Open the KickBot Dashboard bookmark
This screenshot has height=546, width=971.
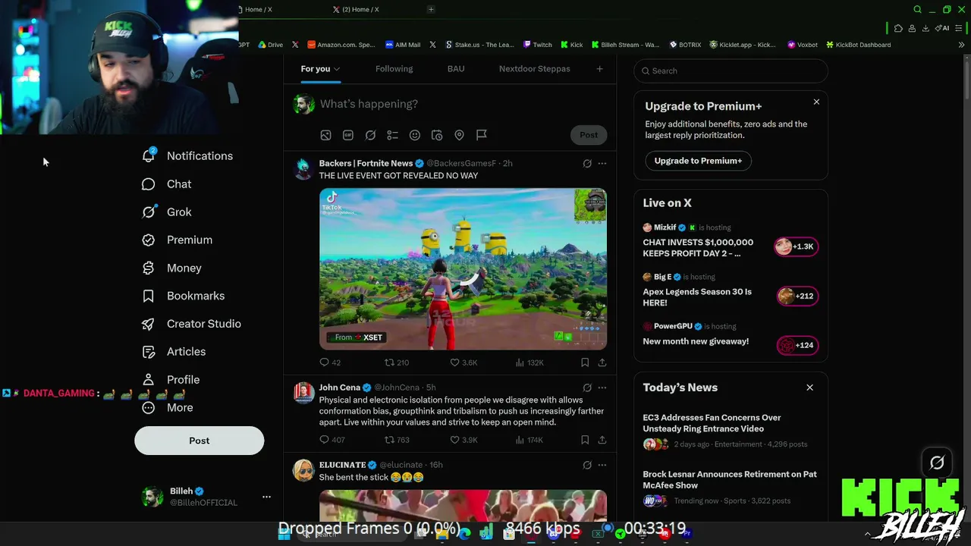858,45
